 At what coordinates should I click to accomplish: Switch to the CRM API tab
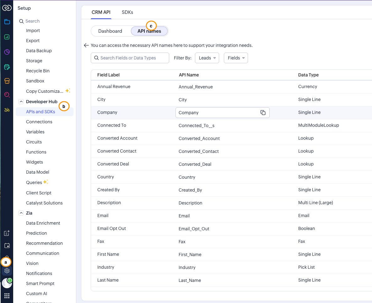coord(101,12)
